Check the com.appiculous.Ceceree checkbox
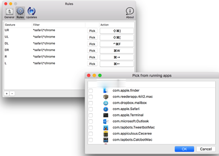The width and height of the screenshot is (219, 156). tap(91, 134)
